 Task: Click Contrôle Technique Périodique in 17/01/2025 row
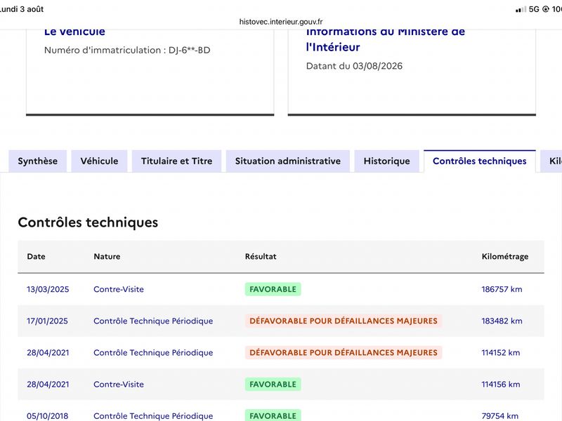click(153, 321)
